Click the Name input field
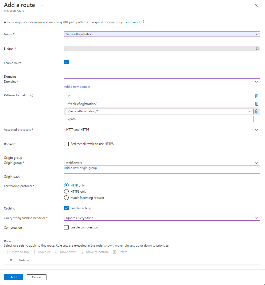 [162, 34]
